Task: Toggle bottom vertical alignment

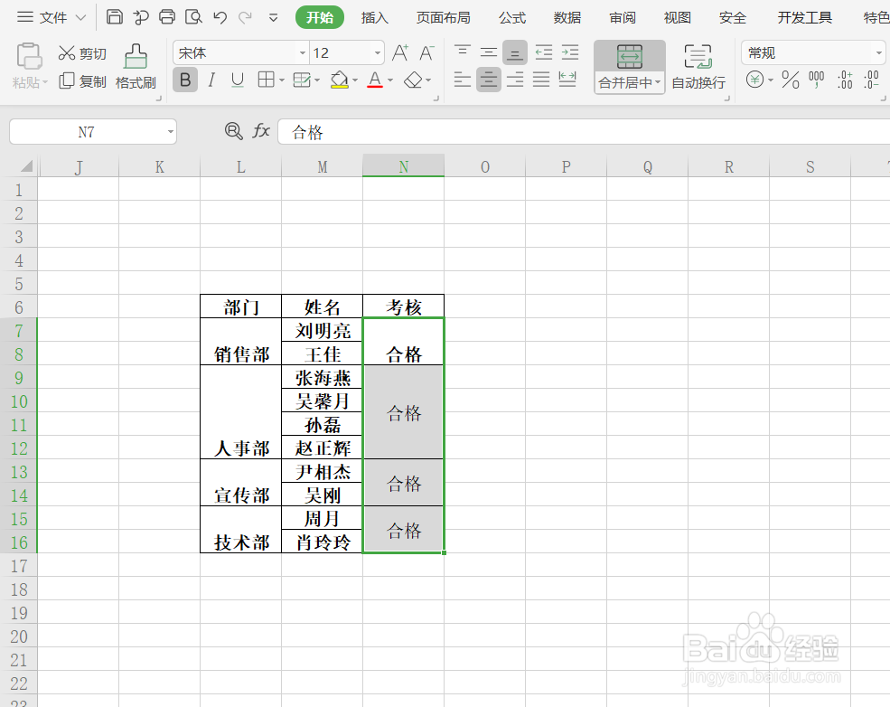Action: (x=515, y=52)
